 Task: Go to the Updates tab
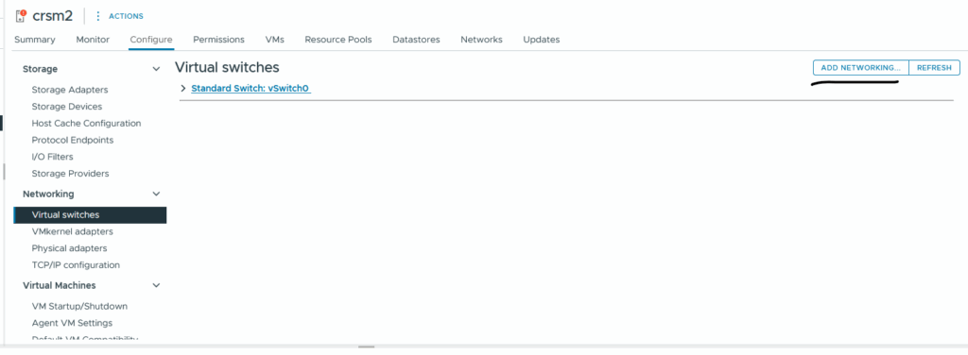click(x=542, y=40)
